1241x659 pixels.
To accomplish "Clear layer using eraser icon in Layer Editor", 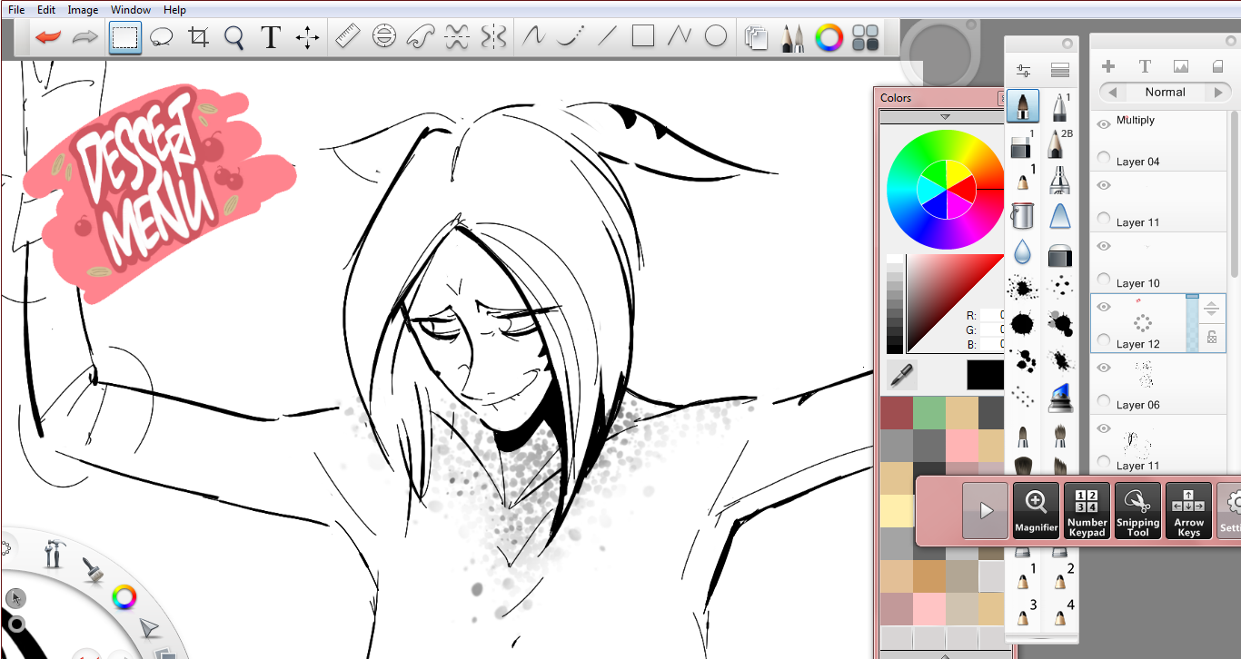I will (x=1217, y=66).
